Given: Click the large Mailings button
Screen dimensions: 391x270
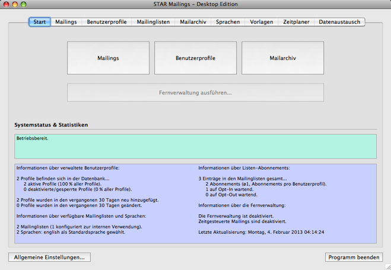Looking at the screenshot, I should click(x=108, y=58).
